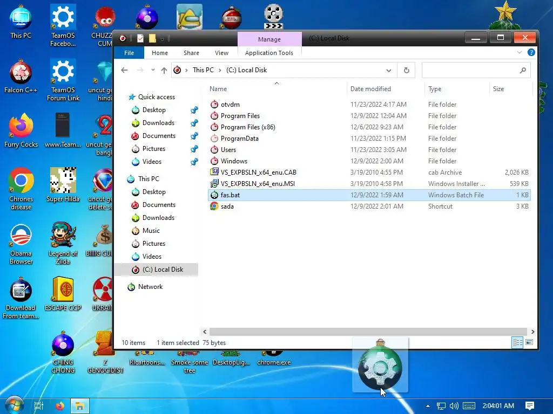Launch the Firefox icon labeled Furry Cocks
This screenshot has width=553, height=414.
pos(21,130)
